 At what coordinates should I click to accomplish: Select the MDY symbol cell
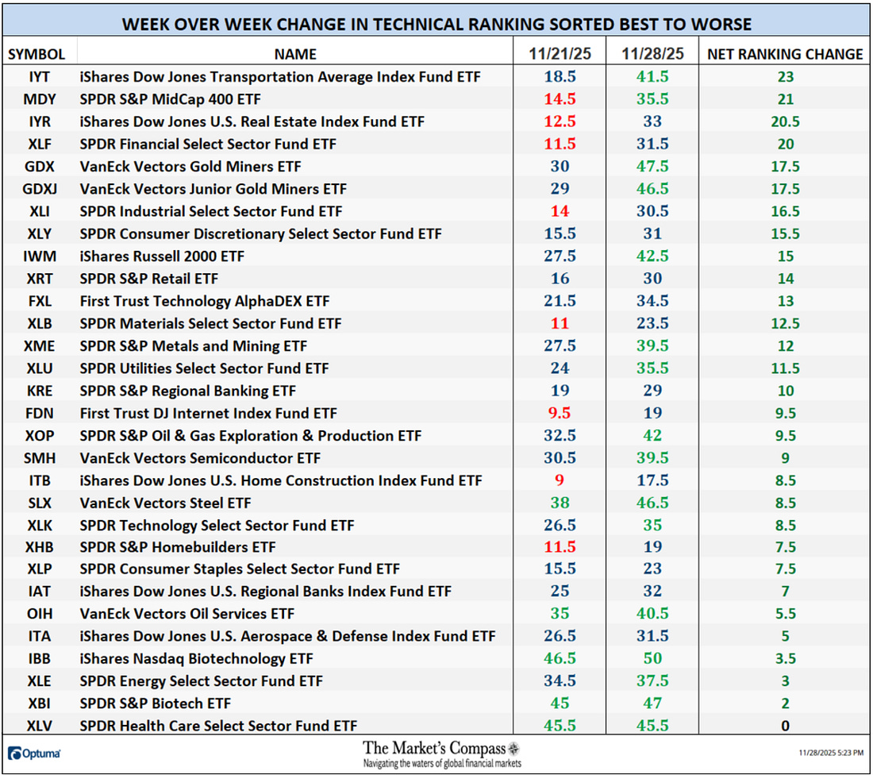[40, 99]
